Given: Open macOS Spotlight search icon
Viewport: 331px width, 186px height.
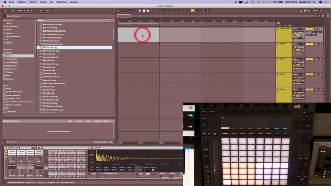Looking at the screenshot, I should [x=315, y=2].
